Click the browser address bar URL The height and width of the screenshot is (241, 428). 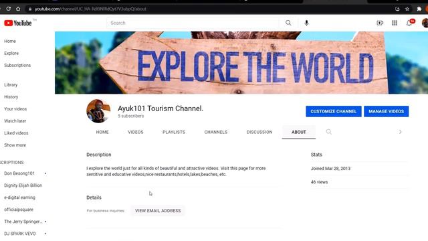(90, 9)
